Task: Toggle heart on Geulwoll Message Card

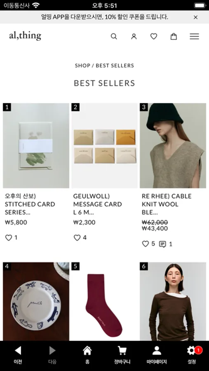Action: (77, 237)
